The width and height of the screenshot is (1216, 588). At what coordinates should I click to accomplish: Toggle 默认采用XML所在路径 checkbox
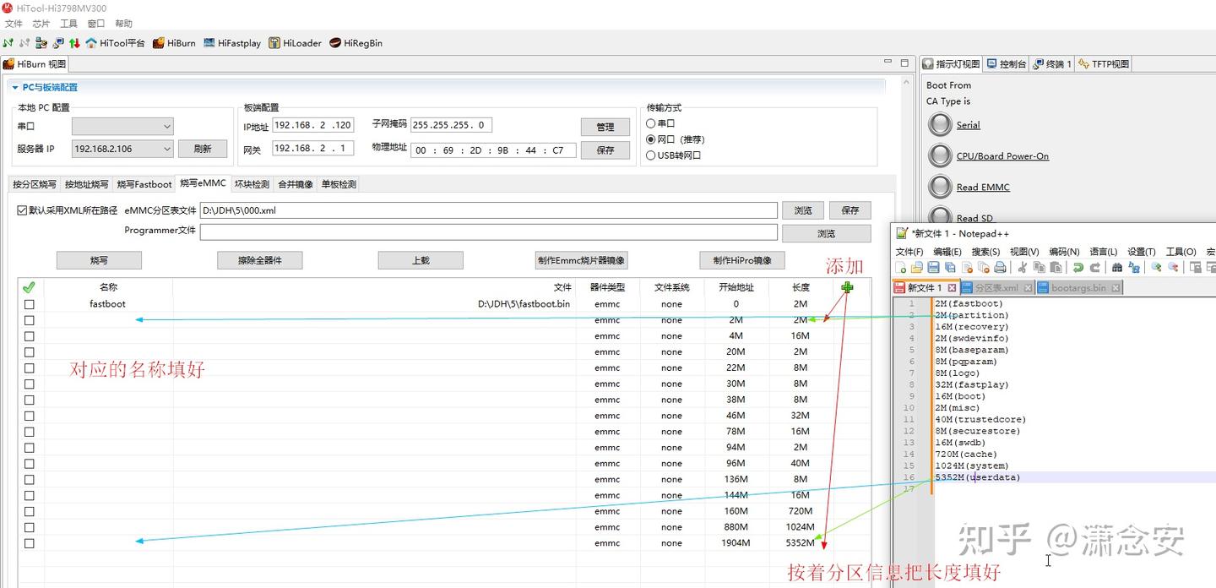[x=22, y=210]
